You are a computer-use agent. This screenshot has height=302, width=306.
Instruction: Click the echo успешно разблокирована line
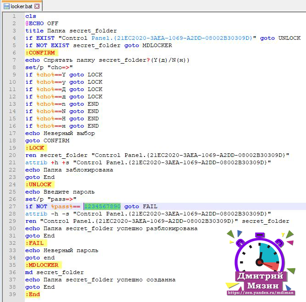[111, 228]
